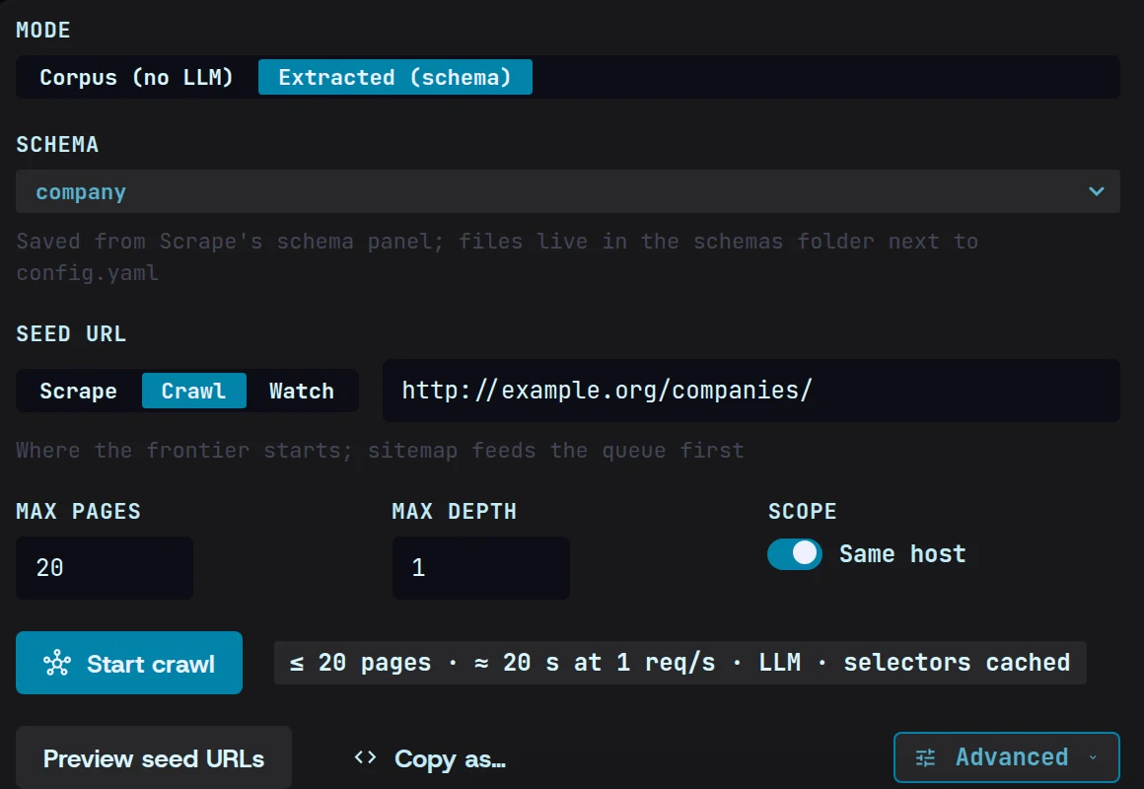Click the Same host label

[902, 554]
